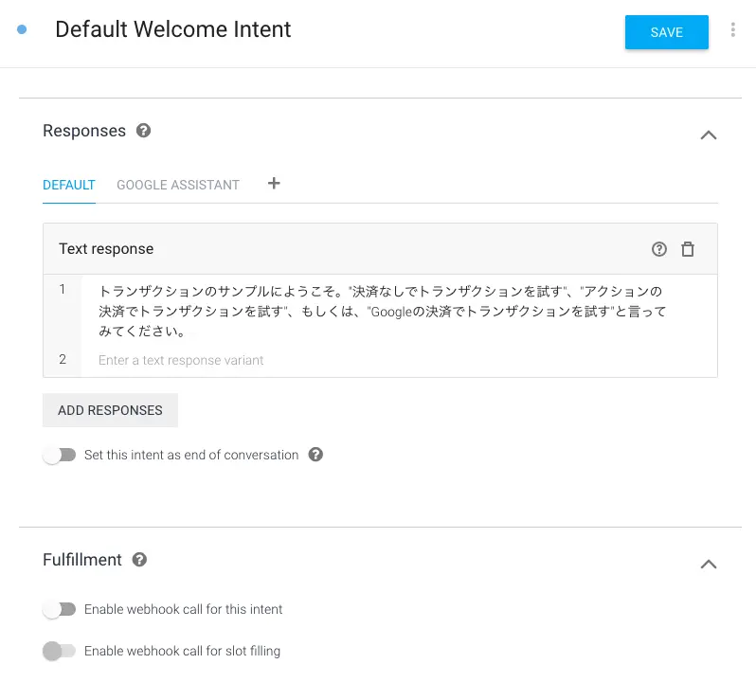
Task: Click the help icon beside Responses heading
Action: point(143,131)
